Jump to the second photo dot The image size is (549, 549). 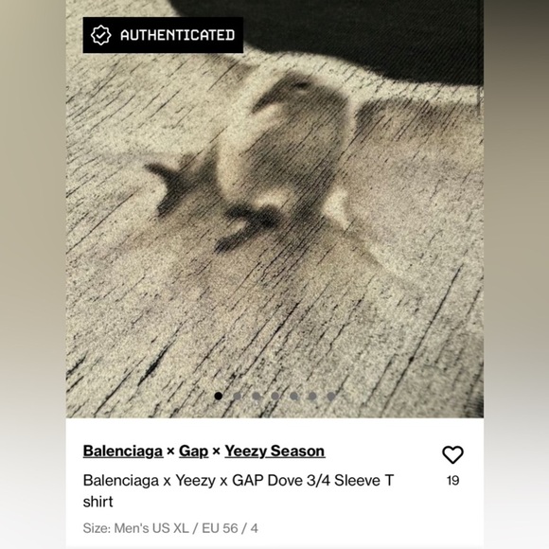(x=238, y=396)
